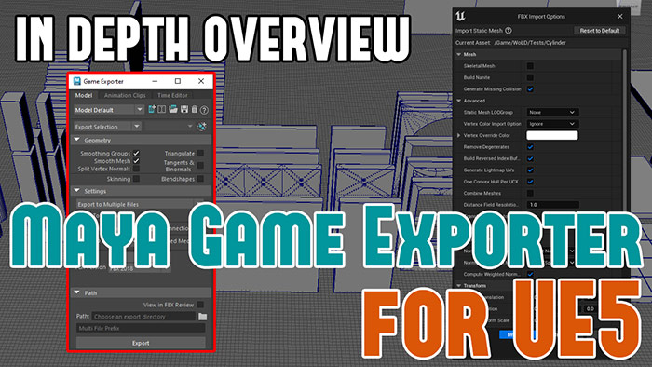Enable Tangents & Binormals checkbox
652x367 pixels.
pos(200,166)
